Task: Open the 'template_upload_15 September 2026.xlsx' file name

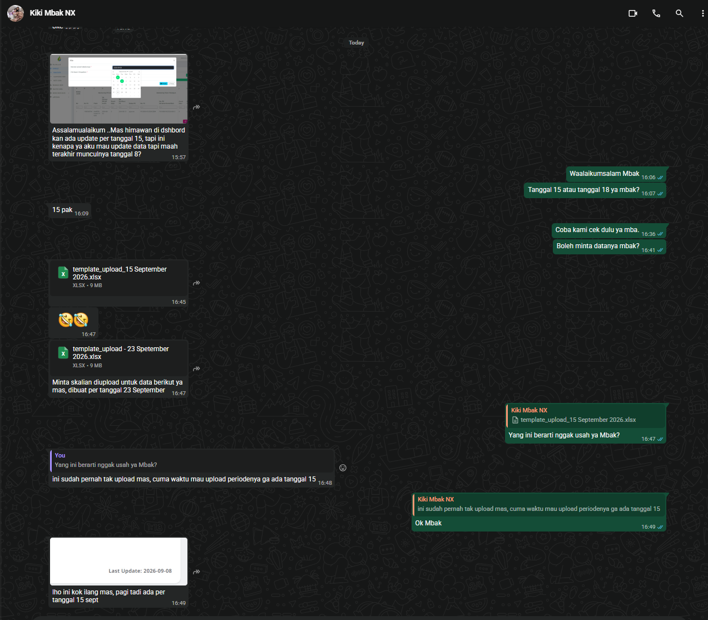Action: point(120,273)
